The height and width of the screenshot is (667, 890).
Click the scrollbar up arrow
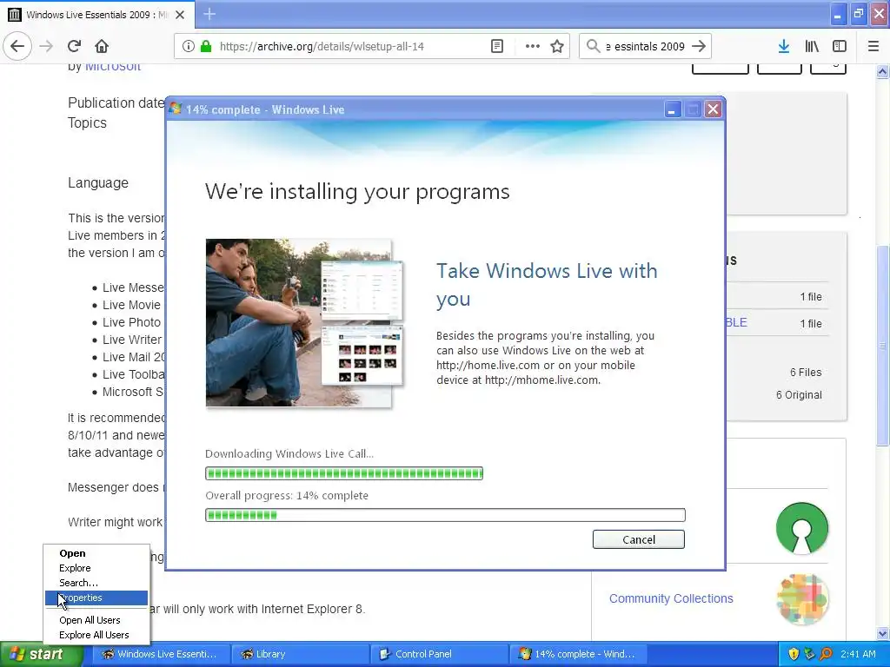point(883,71)
